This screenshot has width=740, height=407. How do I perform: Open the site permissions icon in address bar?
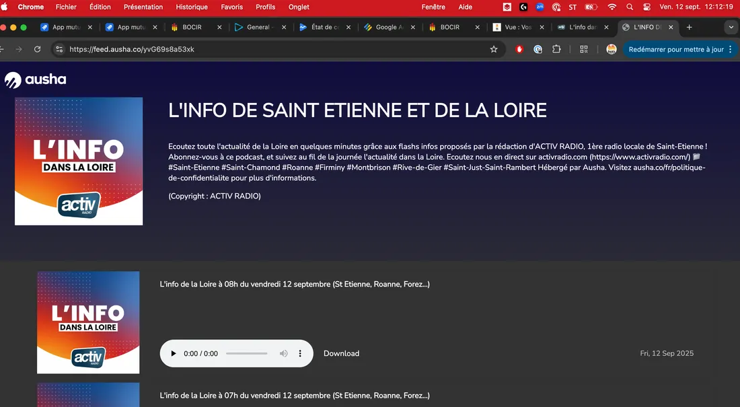59,48
